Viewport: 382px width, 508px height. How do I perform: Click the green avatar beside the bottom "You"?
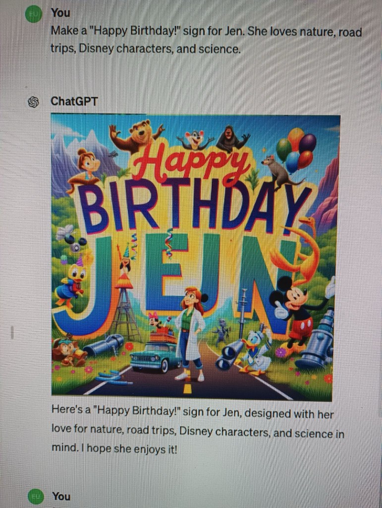click(x=36, y=497)
